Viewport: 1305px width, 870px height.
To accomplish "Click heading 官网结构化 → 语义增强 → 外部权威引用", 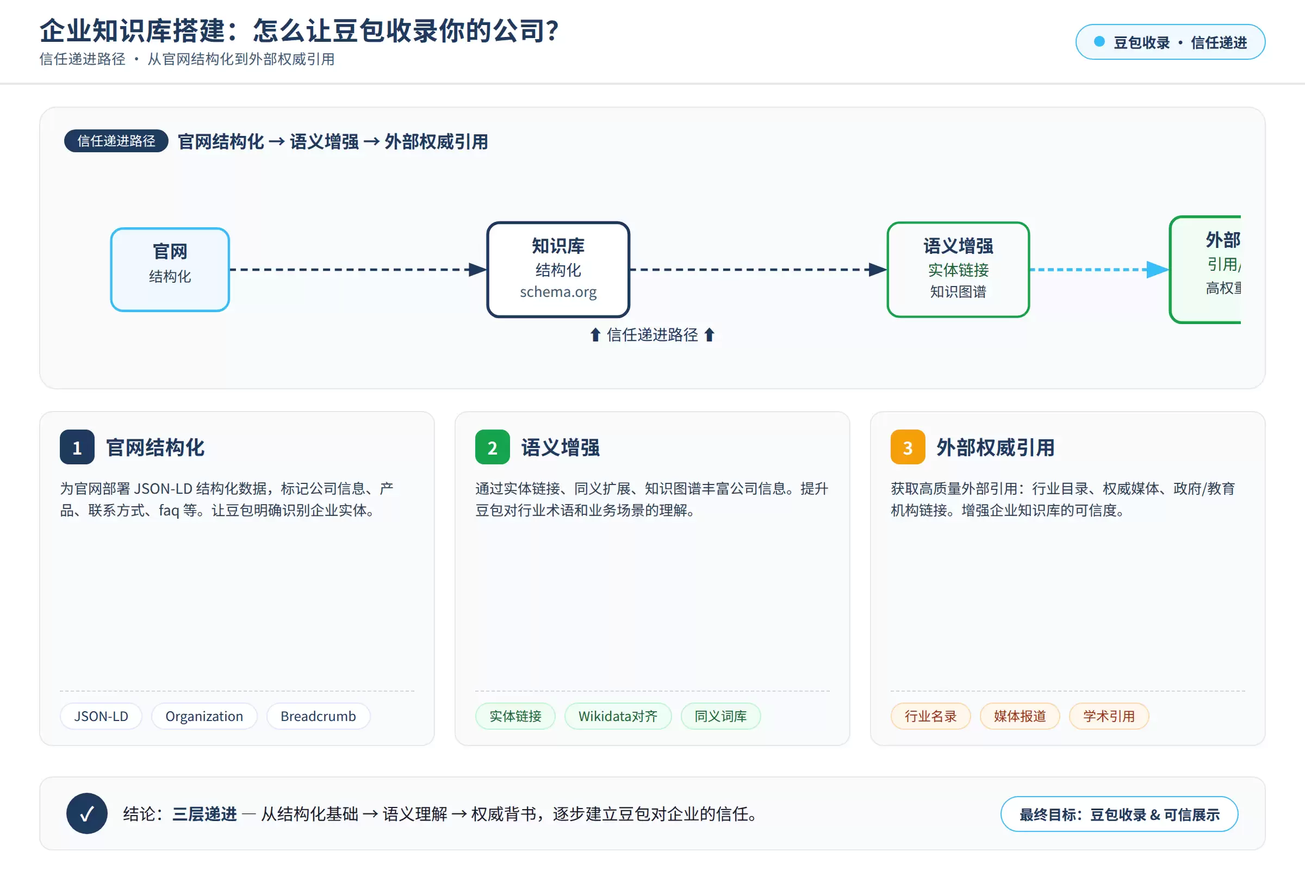I will point(332,141).
